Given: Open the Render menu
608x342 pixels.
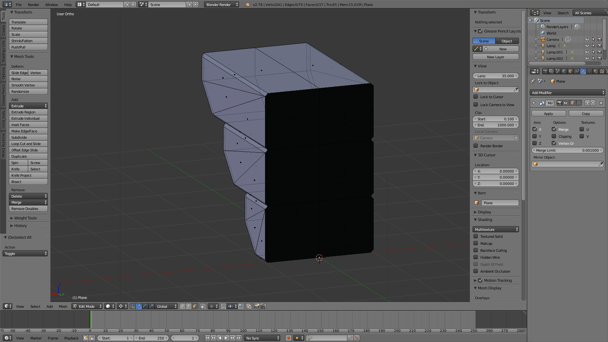Looking at the screenshot, I should (33, 5).
